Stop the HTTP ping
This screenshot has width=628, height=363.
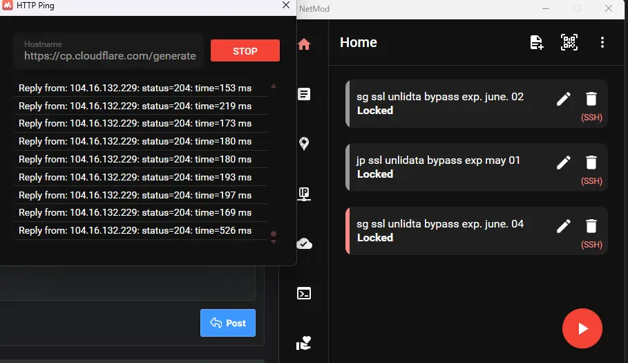point(245,50)
